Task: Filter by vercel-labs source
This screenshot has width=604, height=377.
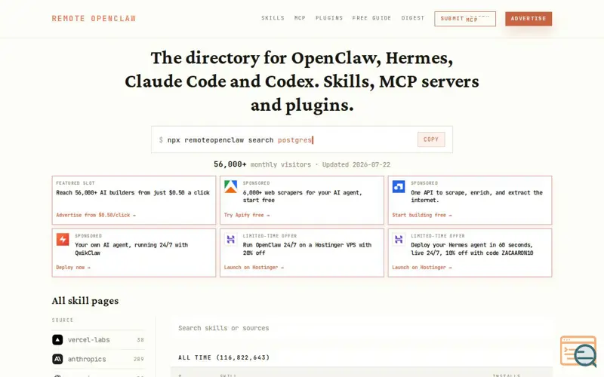Action: [x=98, y=340]
